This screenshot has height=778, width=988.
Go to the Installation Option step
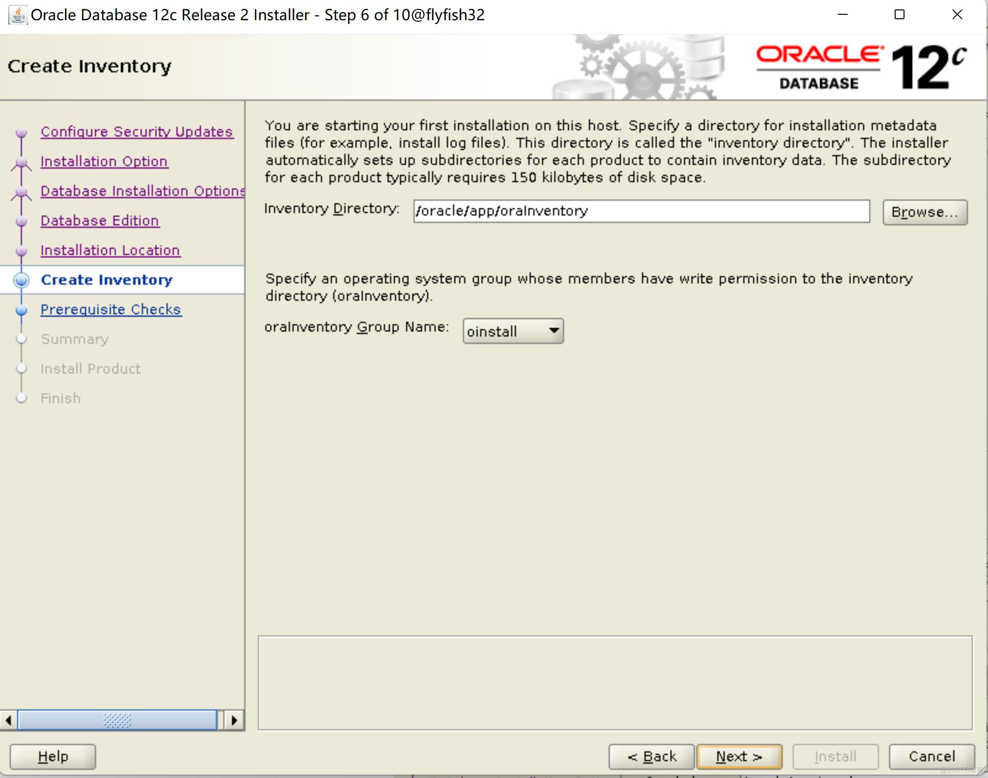point(104,161)
